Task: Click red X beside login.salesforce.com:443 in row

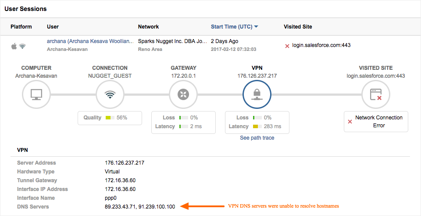Action: tap(287, 46)
